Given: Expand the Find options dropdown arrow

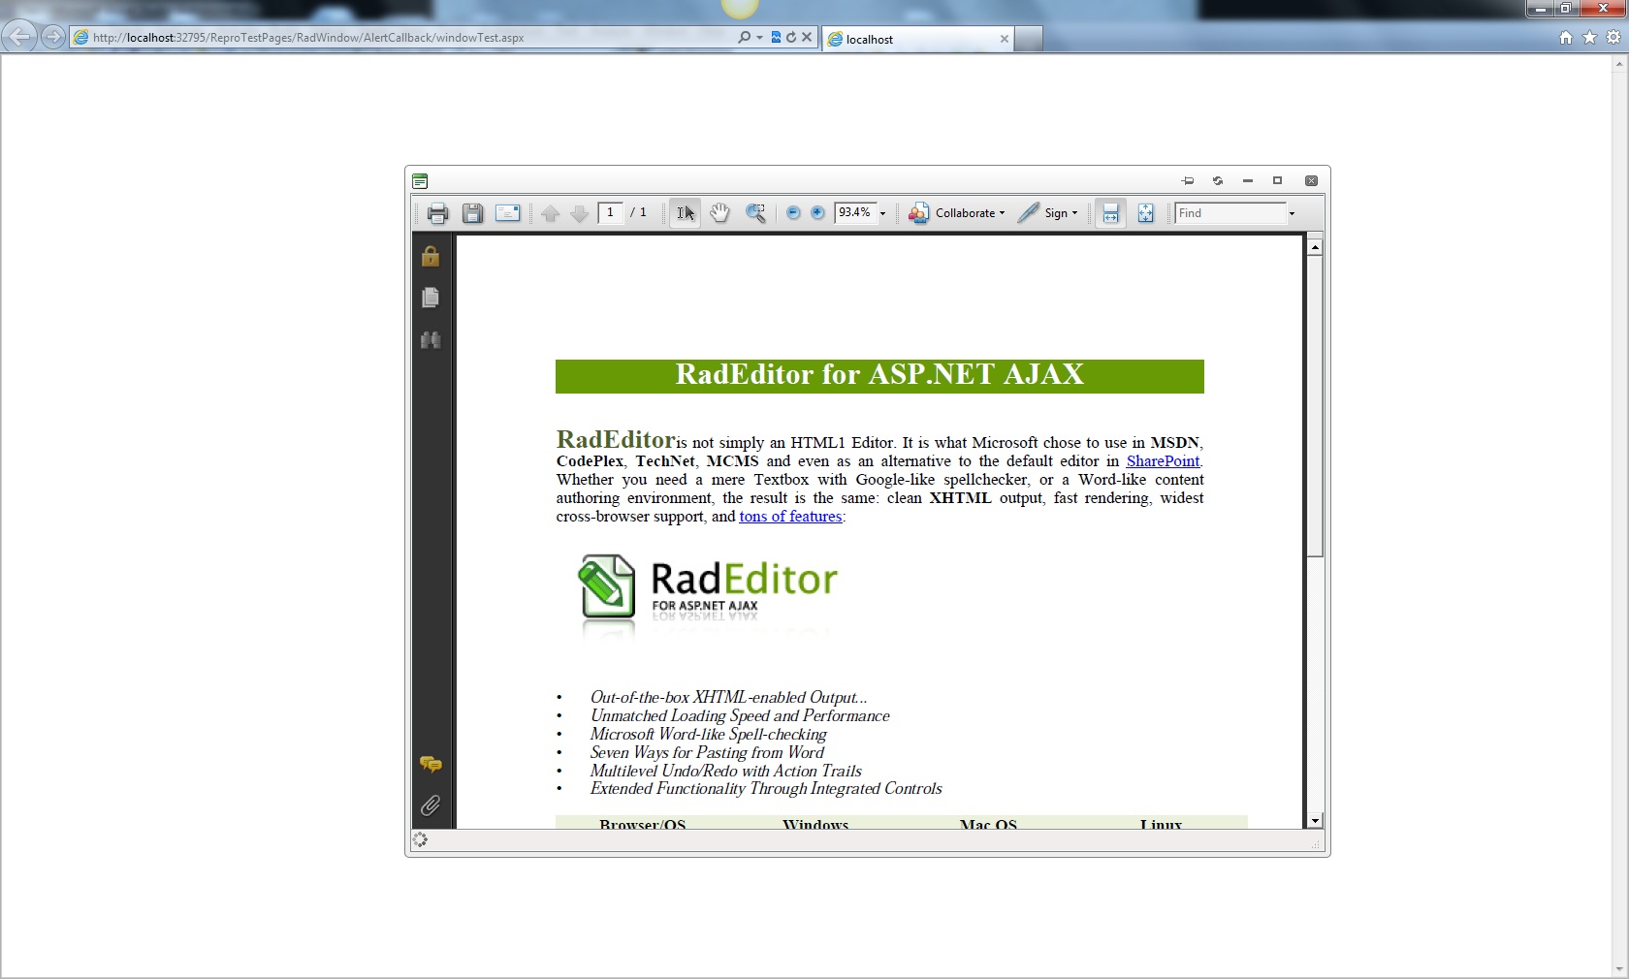Looking at the screenshot, I should click(x=1292, y=213).
